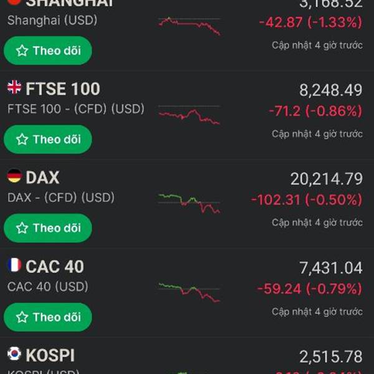The height and width of the screenshot is (374, 374).
Task: Toggle Theo dõi follow button for FTSE 100
Action: pos(48,139)
